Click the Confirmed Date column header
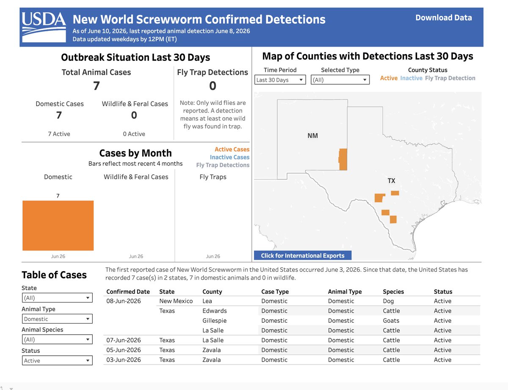This screenshot has height=390, width=508. (x=128, y=291)
